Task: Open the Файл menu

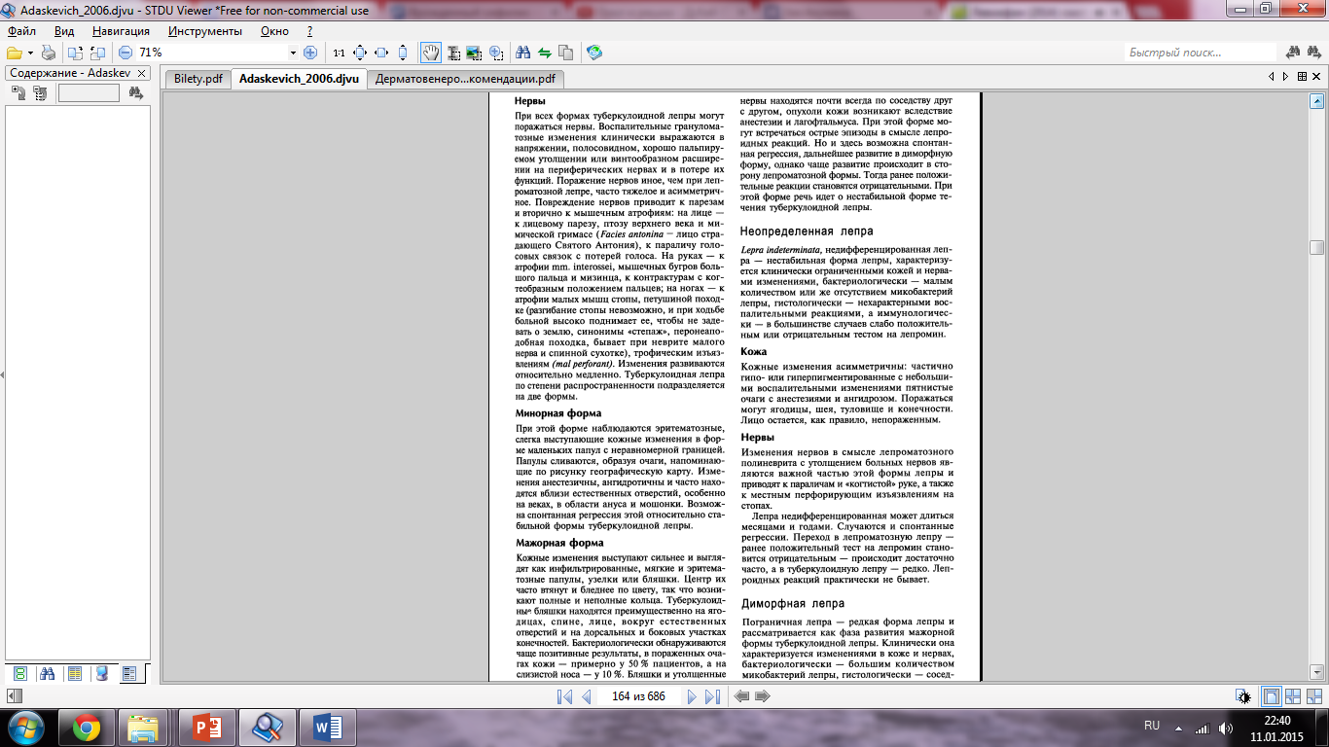Action: [x=21, y=31]
